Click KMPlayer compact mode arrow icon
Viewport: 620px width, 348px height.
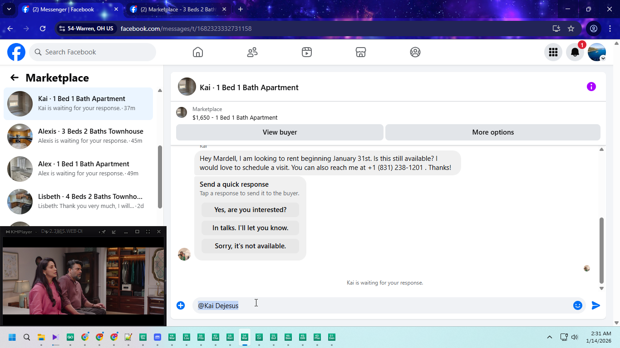(114, 232)
